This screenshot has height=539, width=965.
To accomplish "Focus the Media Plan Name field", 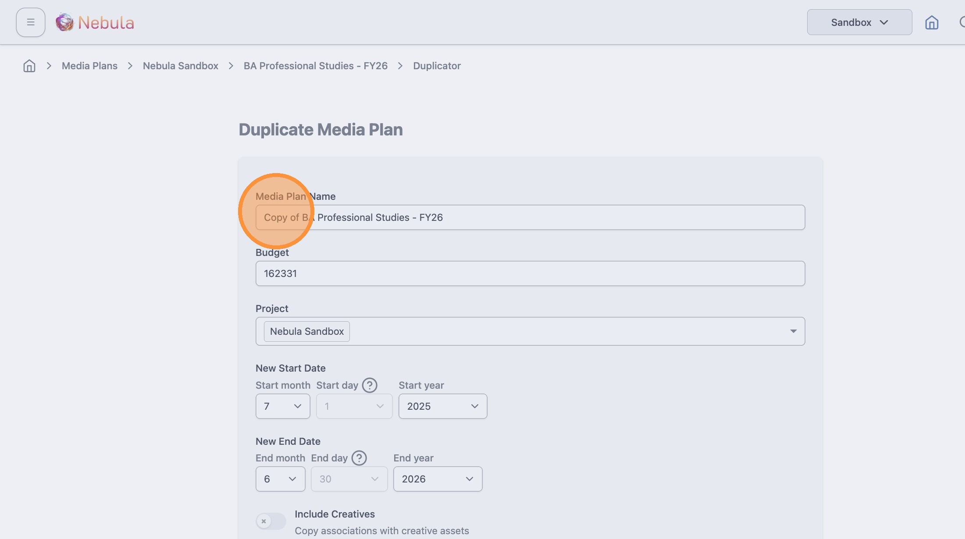I will coord(530,217).
